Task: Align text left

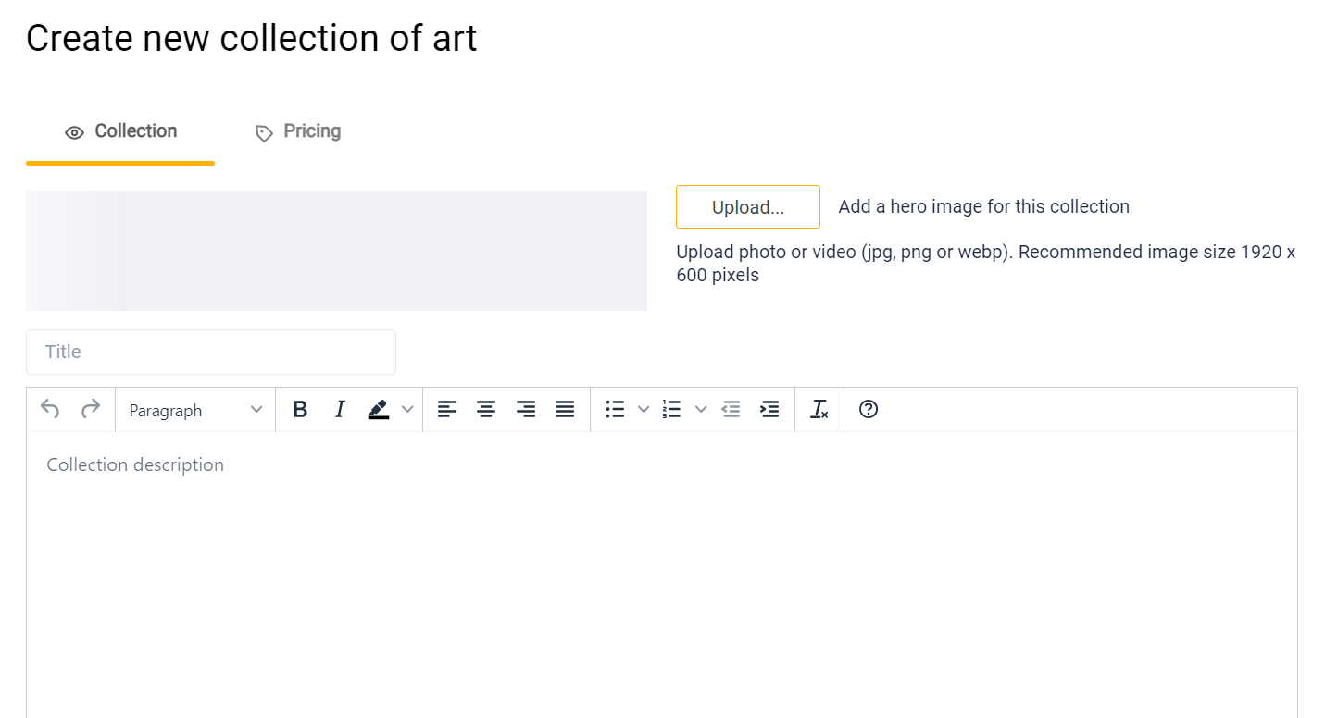Action: 447,409
